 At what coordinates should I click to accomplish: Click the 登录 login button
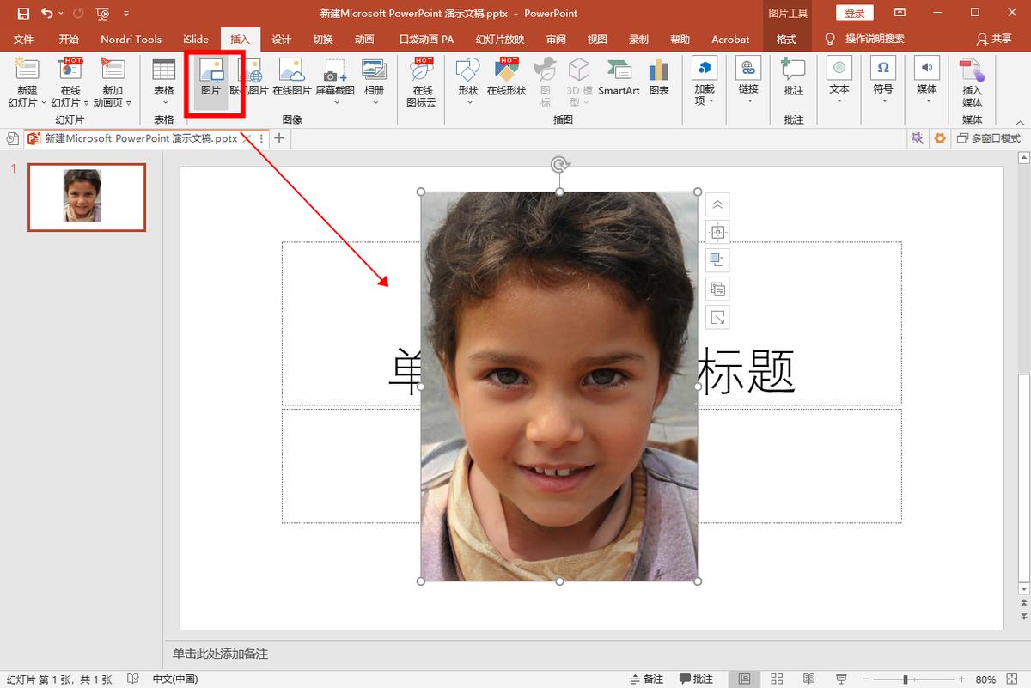pos(854,13)
